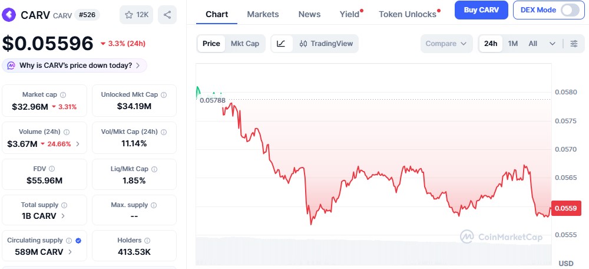Image resolution: width=589 pixels, height=269 pixels.
Task: Open the chart settings sliders icon
Action: tap(574, 44)
